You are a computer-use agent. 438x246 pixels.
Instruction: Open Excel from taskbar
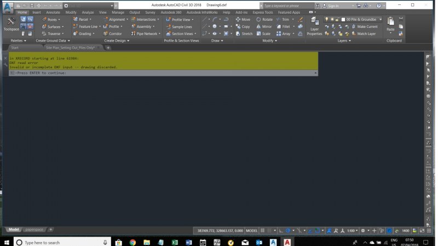click(175, 242)
